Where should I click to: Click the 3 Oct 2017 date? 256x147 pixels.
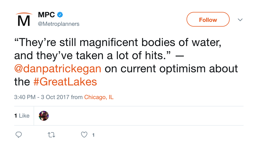click(x=55, y=97)
